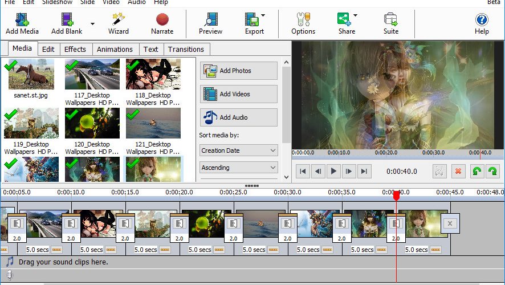Open the Creation Date sort dropdown

238,150
